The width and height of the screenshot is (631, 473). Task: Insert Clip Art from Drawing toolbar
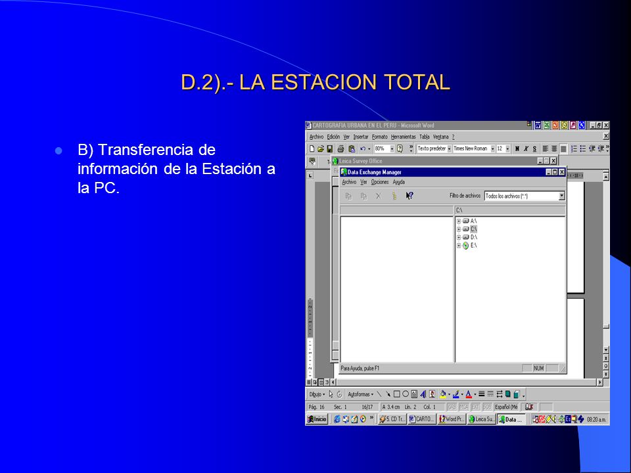pos(432,394)
